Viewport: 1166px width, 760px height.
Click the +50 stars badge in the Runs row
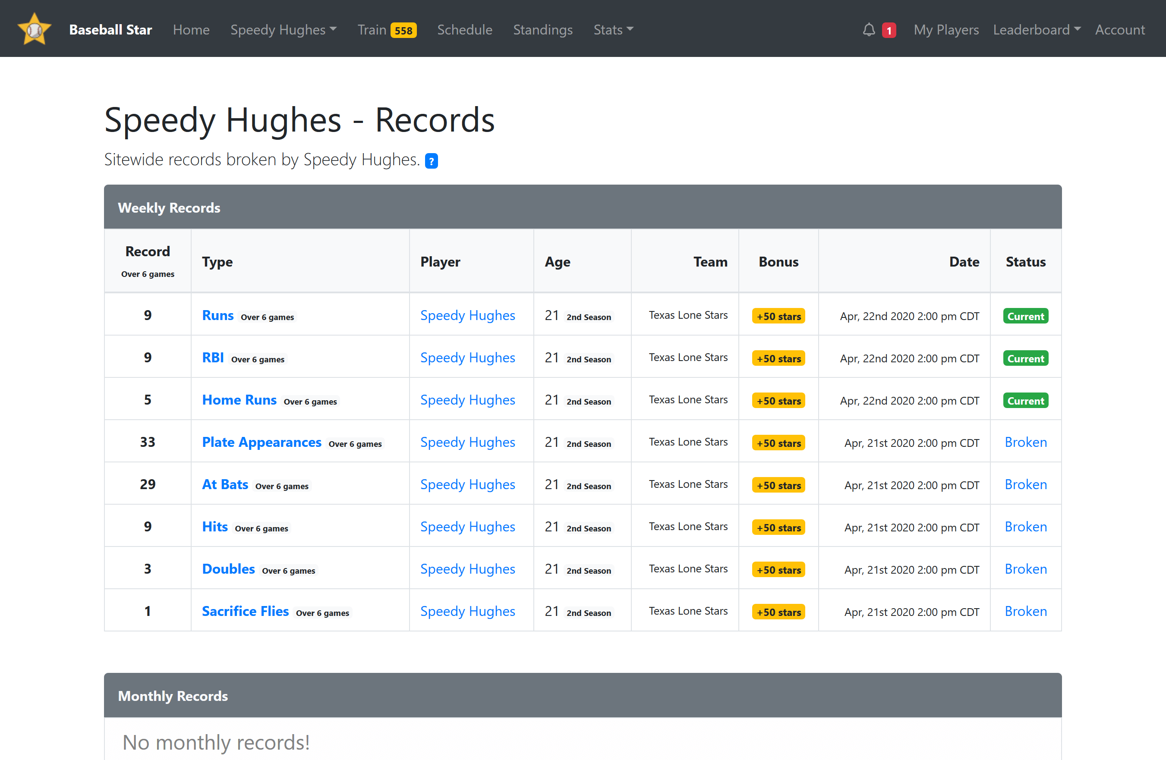pyautogui.click(x=778, y=316)
